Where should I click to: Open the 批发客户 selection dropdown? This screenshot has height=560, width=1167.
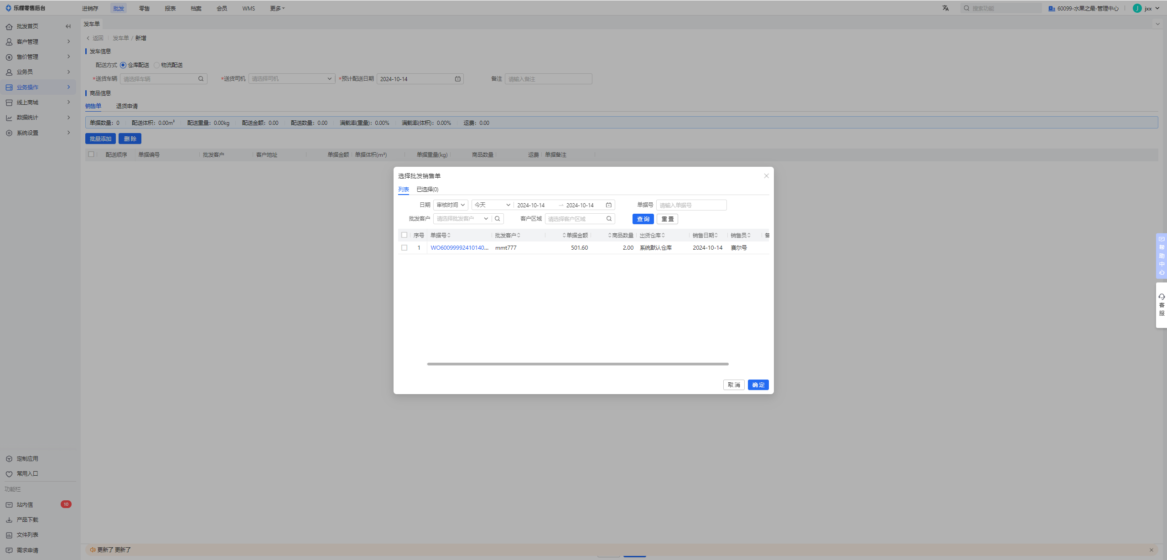(x=462, y=219)
